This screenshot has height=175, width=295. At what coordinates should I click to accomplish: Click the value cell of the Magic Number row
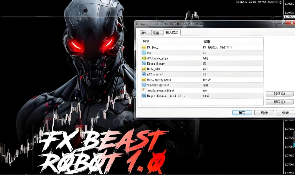[x=232, y=96]
